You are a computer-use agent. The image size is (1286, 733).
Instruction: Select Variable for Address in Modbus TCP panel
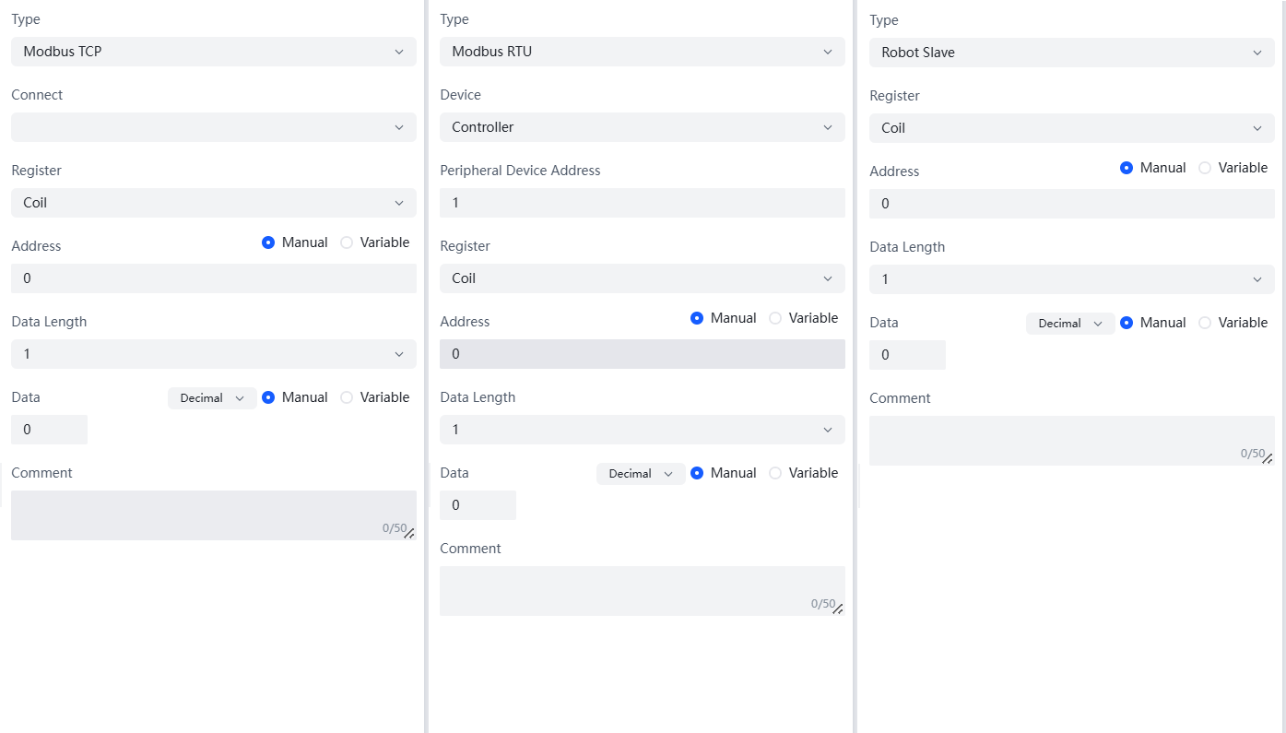347,242
